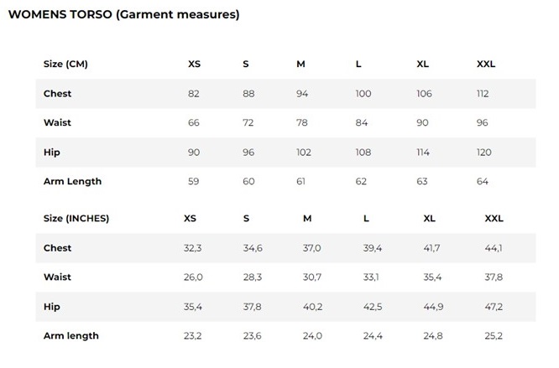This screenshot has width=559, height=368.
Task: Click the WOMENS TORSO heading
Action: tap(123, 14)
